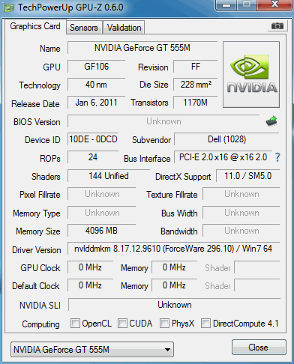Click the Memory Size field 4096 MB

pyautogui.click(x=101, y=231)
